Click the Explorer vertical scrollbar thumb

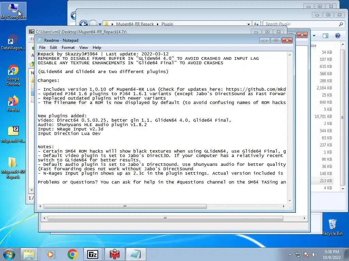343,117
